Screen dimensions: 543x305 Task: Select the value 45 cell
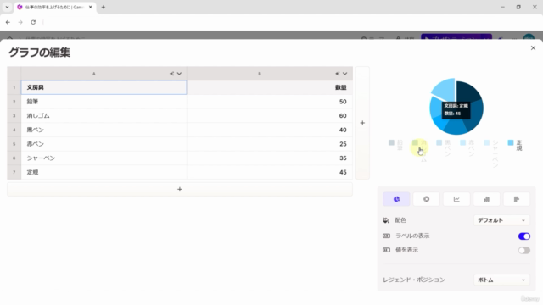[x=270, y=172]
